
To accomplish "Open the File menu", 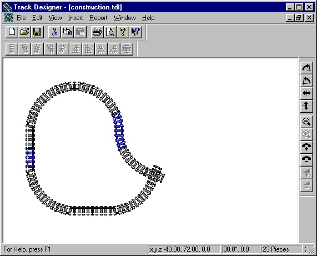I will pyautogui.click(x=21, y=18).
